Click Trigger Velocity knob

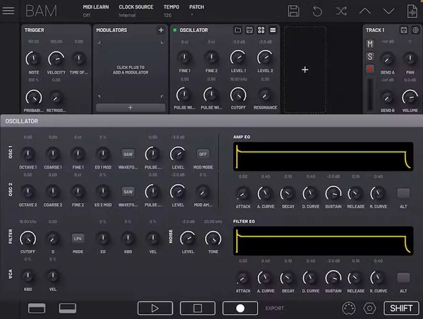tap(56, 59)
